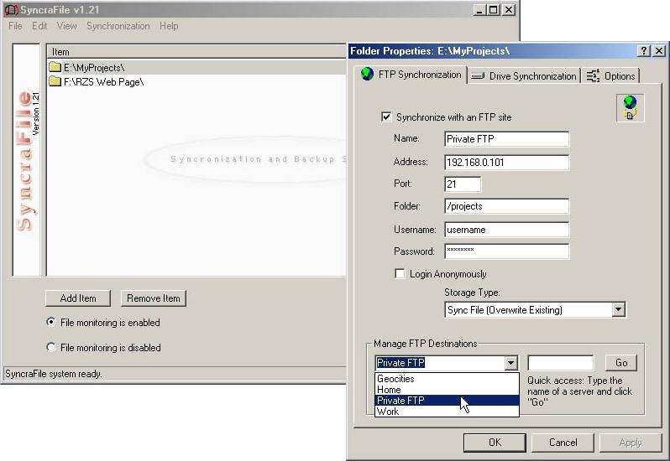670x461 pixels.
Task: Open the Help menu
Action: [x=169, y=26]
